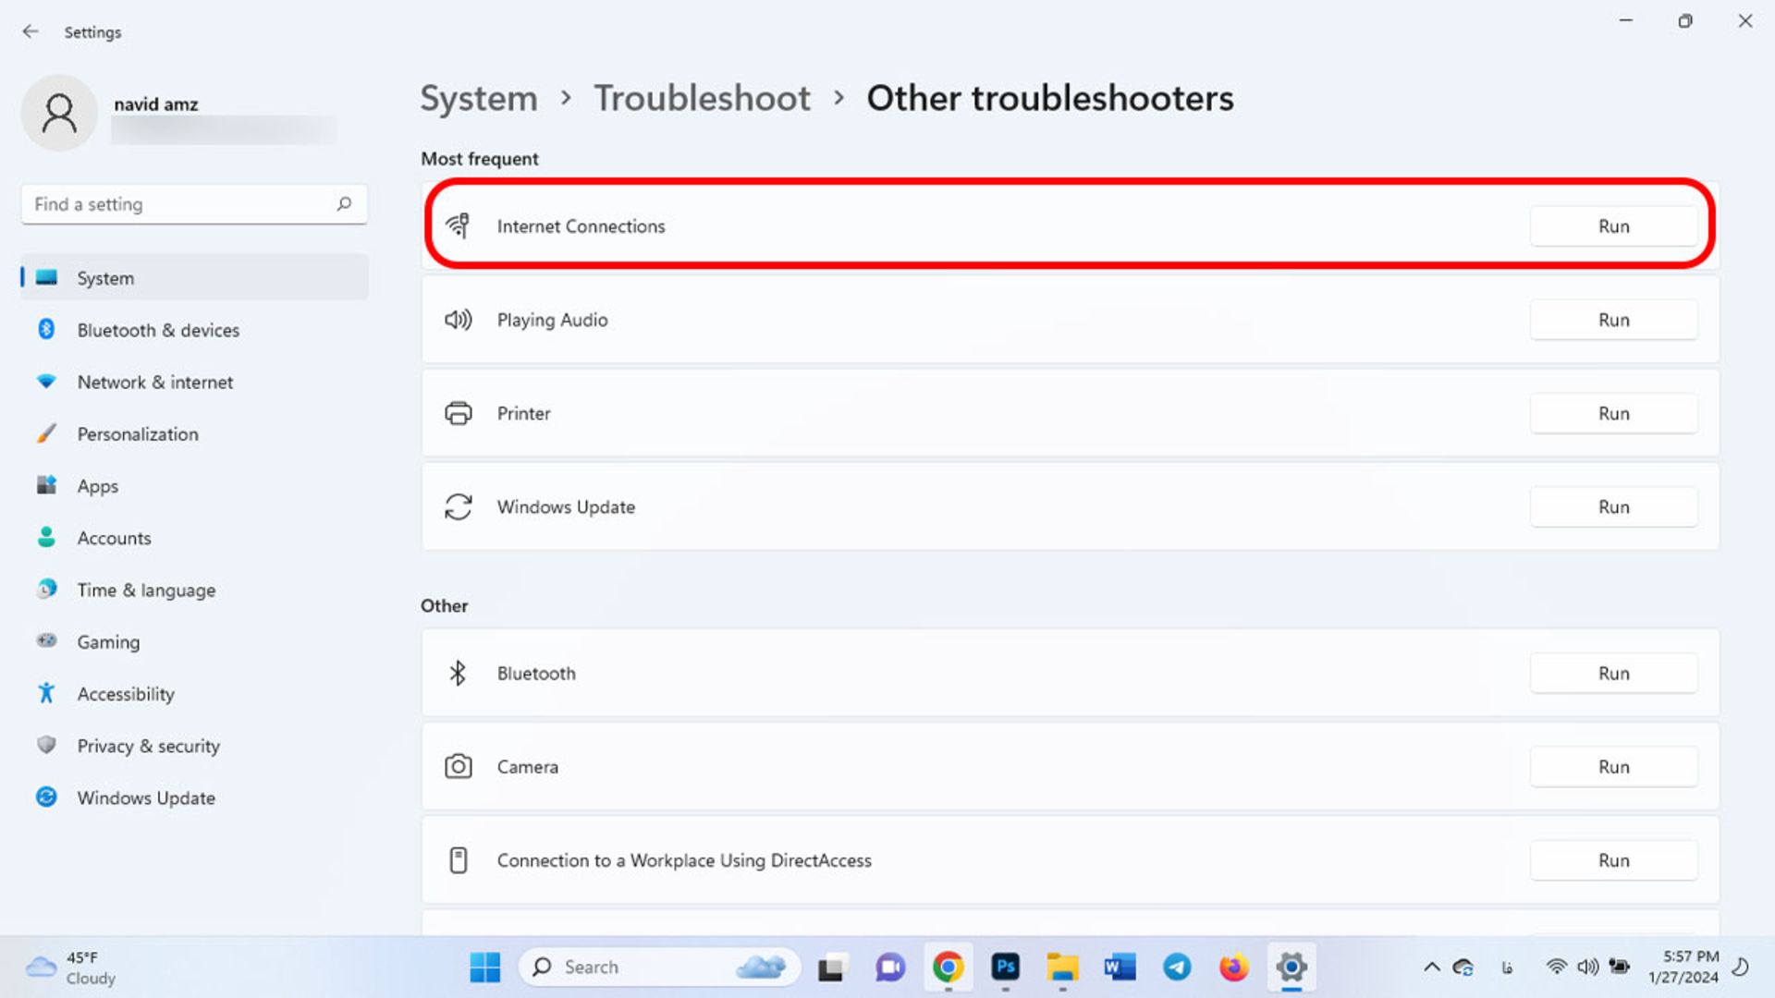
Task: Run the Playing Audio troubleshooter
Action: (1613, 319)
